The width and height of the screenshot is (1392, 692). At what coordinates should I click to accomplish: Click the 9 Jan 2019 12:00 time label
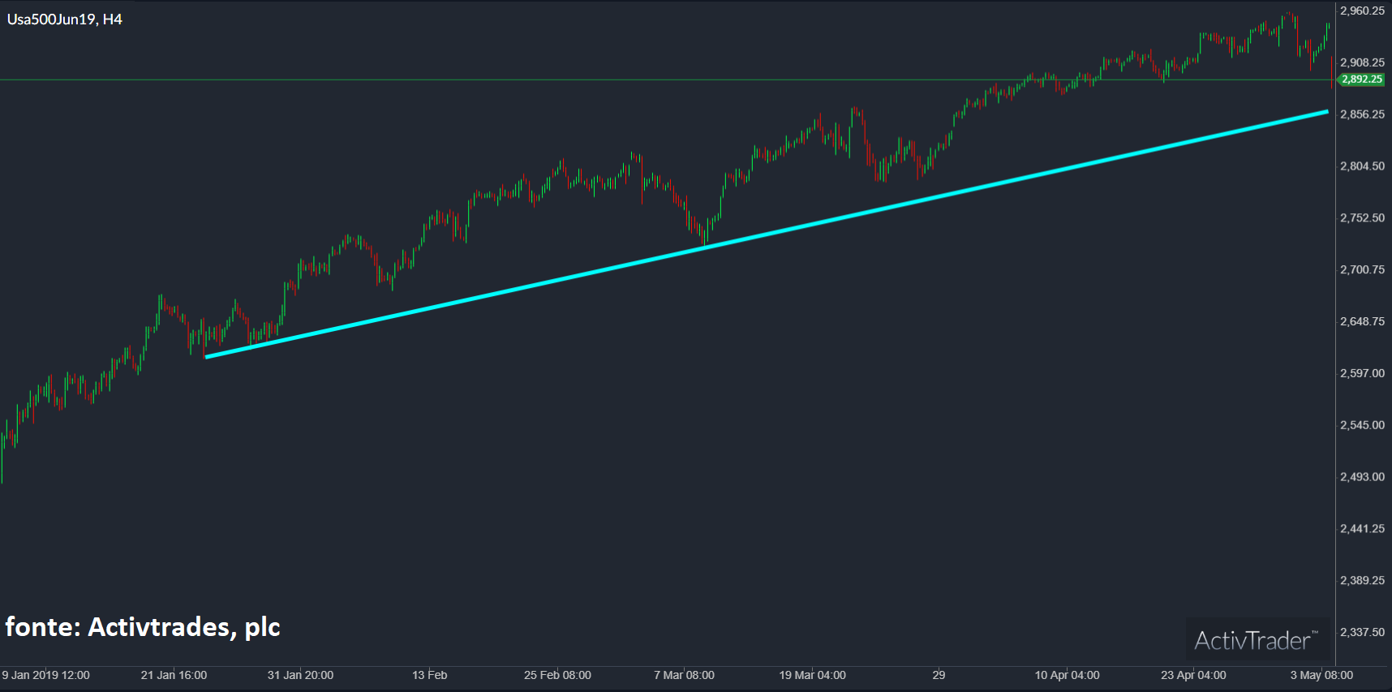pyautogui.click(x=46, y=675)
